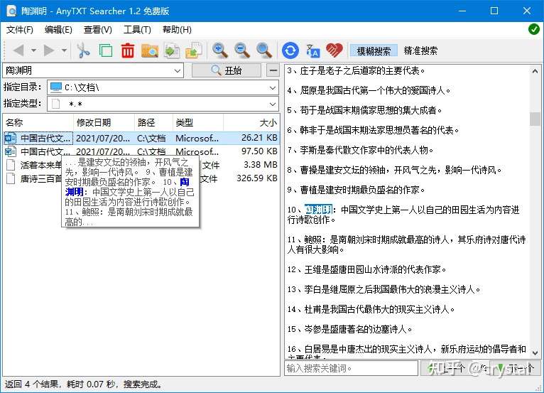The height and width of the screenshot is (393, 544).
Task: Click the preview scrollbar up arrow
Action: coord(535,71)
